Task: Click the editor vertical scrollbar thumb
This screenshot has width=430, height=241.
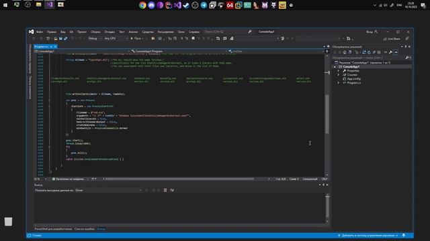Action: pyautogui.click(x=327, y=114)
